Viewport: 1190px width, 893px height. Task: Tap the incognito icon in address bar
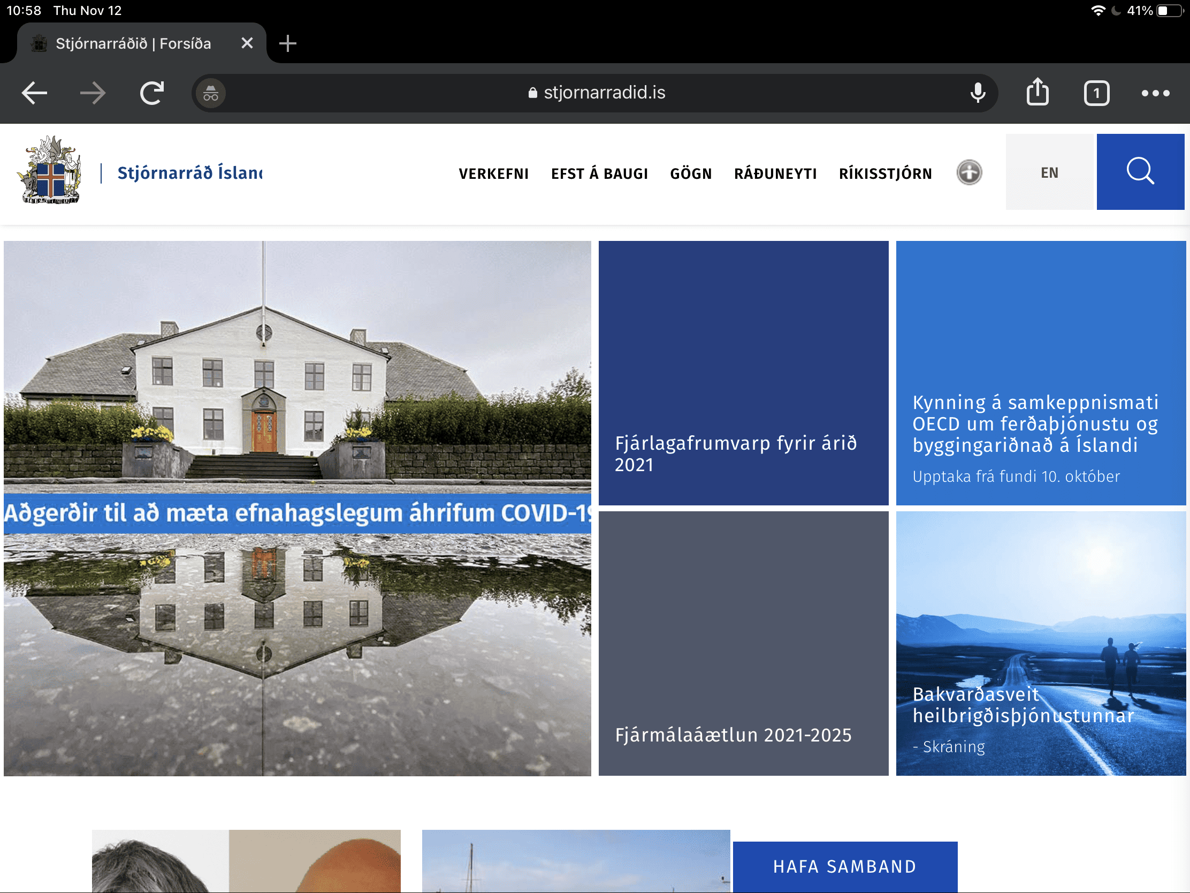(x=210, y=93)
